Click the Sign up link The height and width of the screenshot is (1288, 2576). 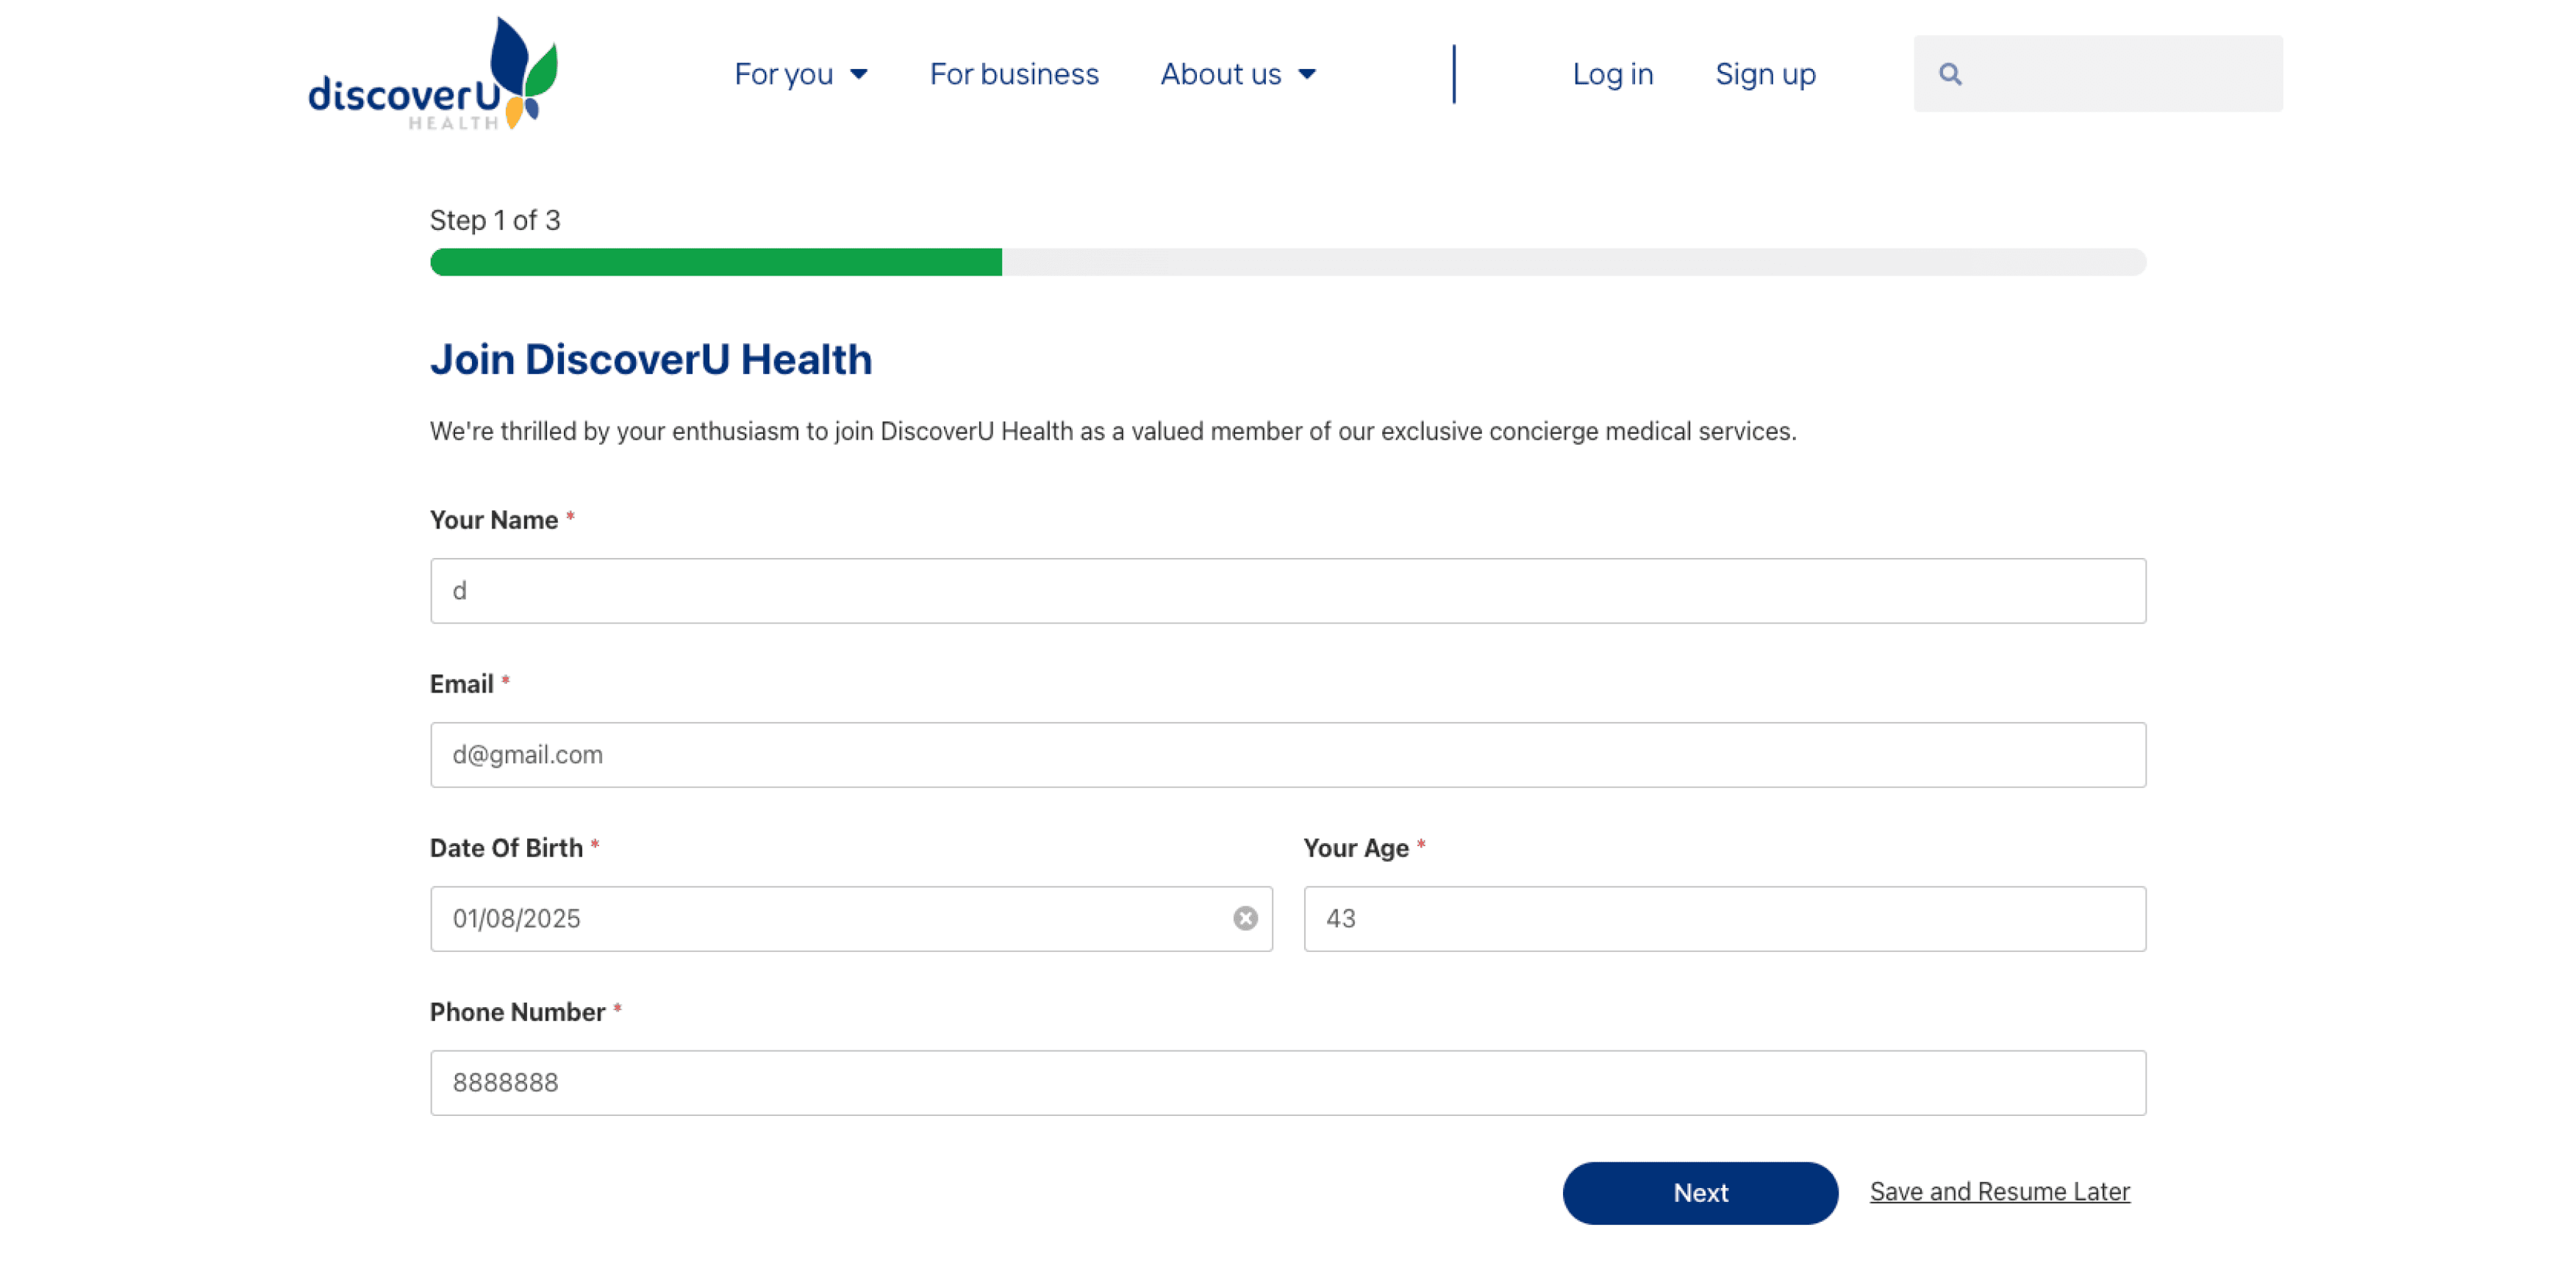click(x=1765, y=74)
